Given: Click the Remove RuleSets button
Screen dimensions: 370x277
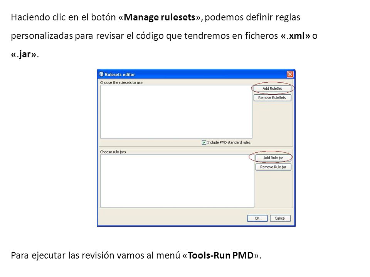Looking at the screenshot, I should [x=272, y=98].
